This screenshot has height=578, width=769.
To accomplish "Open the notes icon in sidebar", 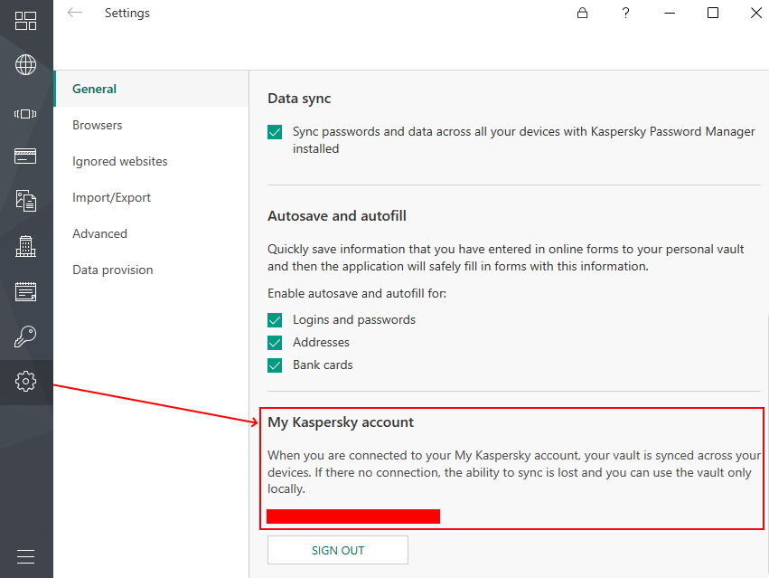I will point(25,291).
